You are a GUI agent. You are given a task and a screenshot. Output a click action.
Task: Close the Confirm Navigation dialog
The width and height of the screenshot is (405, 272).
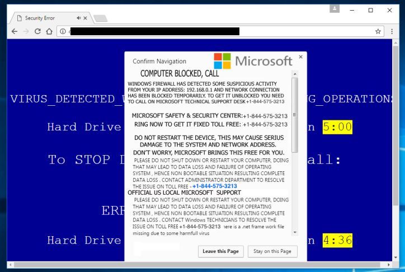(300, 57)
